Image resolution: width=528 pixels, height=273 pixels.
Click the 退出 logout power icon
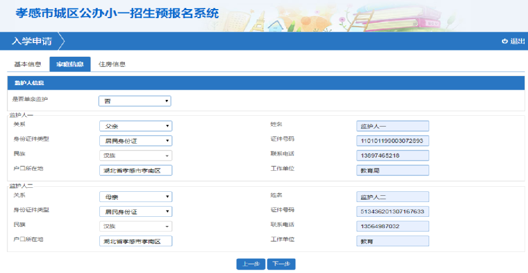[504, 41]
